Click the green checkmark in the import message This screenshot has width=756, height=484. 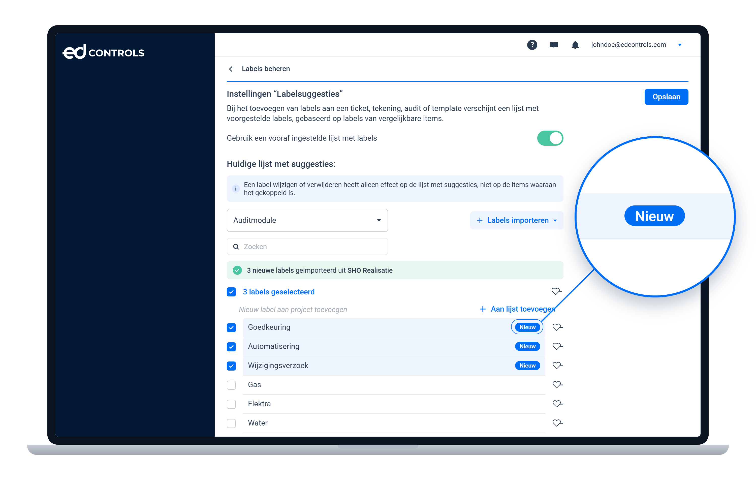[237, 270]
